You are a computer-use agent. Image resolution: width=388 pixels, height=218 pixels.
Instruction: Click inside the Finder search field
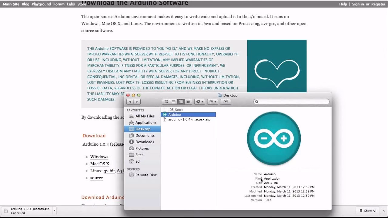pos(291,102)
